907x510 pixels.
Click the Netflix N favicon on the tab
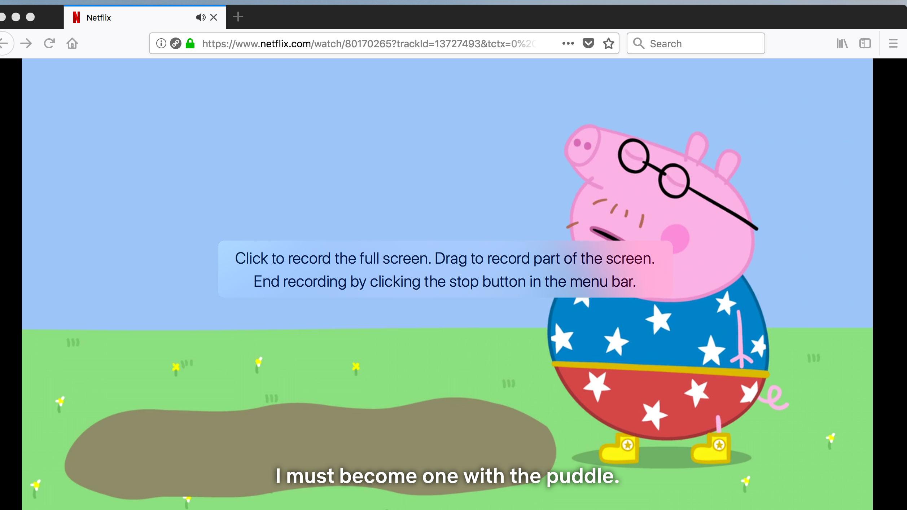pos(76,17)
